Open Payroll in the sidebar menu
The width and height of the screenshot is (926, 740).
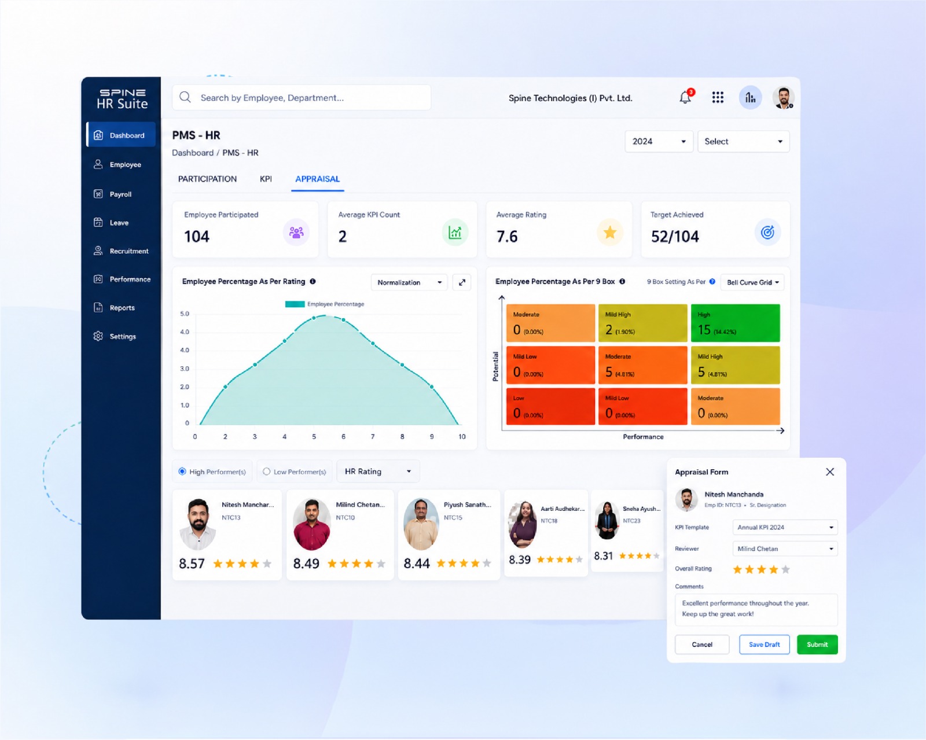(121, 194)
